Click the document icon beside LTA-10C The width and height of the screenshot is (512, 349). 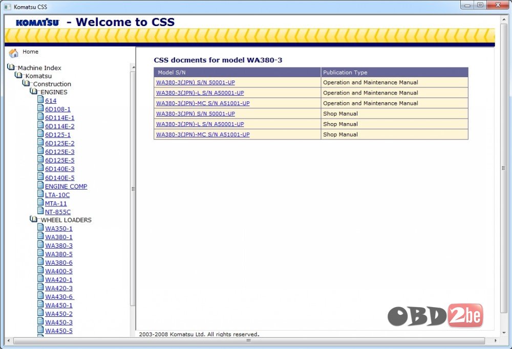(40, 194)
